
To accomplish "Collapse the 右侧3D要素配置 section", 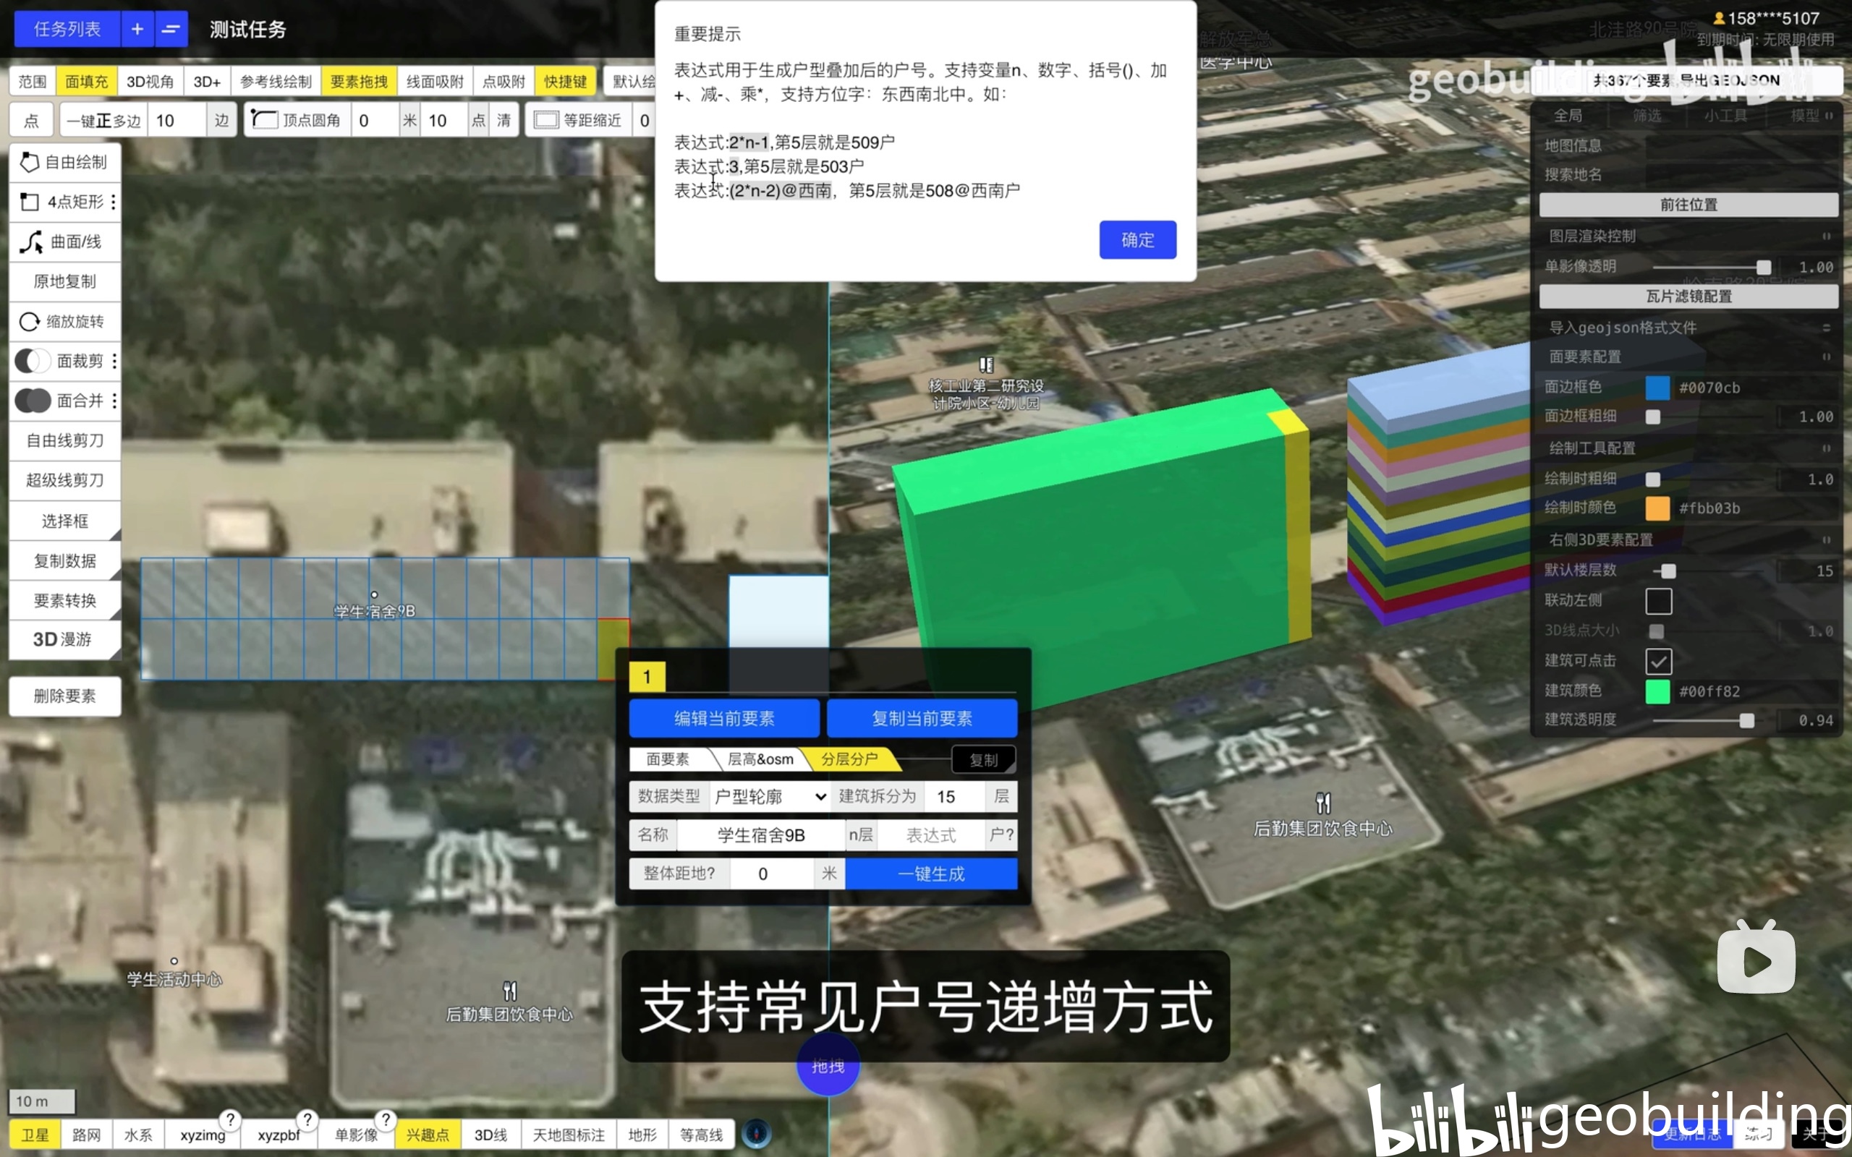I will [x=1826, y=539].
